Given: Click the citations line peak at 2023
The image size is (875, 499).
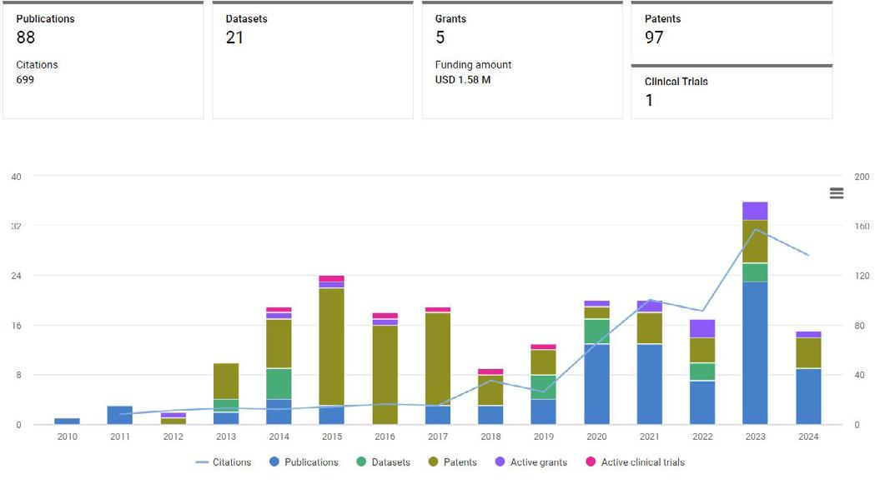Looking at the screenshot, I should [756, 230].
